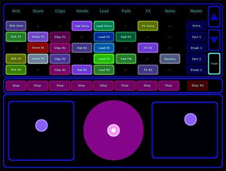Image resolution: width=226 pixels, height=171 pixels.
Task: Trigger the Lead B1 clip
Action: click(104, 48)
